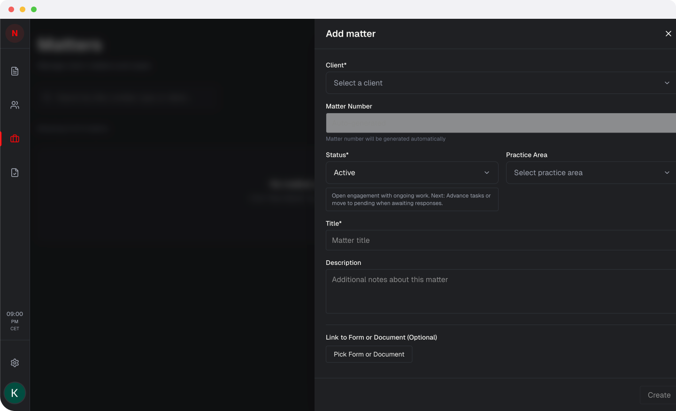Open the Settings gear icon
The width and height of the screenshot is (676, 411).
tap(15, 363)
